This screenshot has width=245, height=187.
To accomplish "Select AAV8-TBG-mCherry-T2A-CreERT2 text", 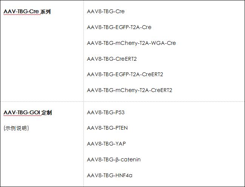I will pos(129,90).
